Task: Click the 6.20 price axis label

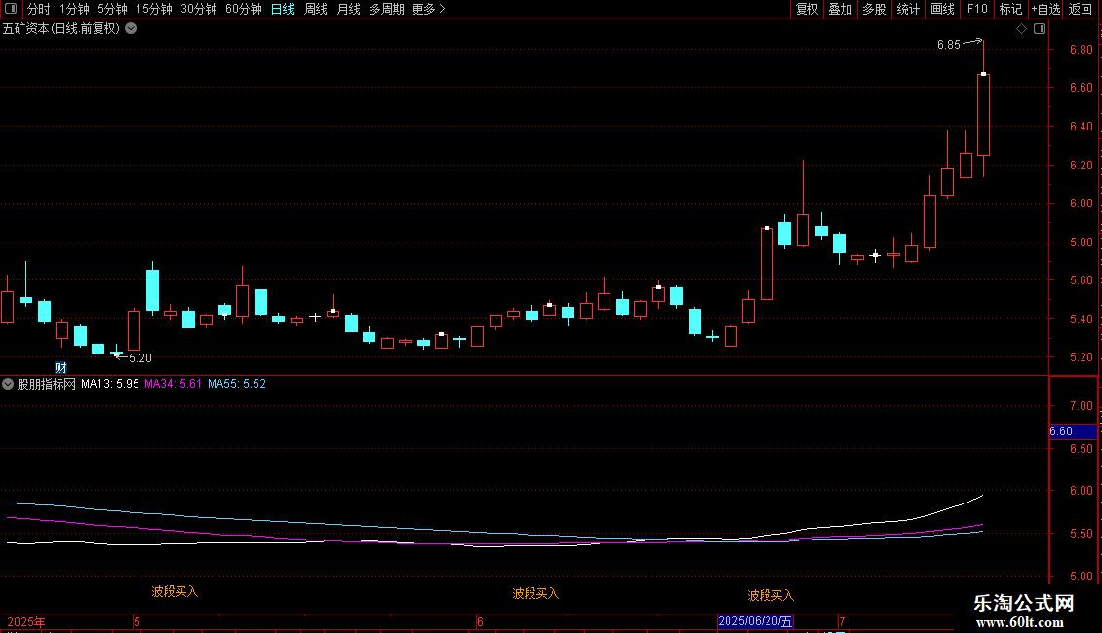Action: (x=1081, y=165)
